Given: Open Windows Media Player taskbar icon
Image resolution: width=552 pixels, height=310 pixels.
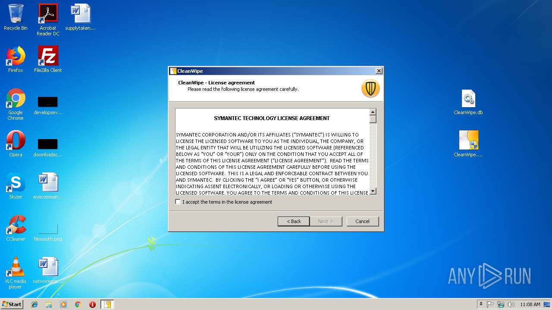Looking at the screenshot, I should click(x=63, y=304).
